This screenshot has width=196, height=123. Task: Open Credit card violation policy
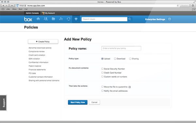[x=37, y=55]
